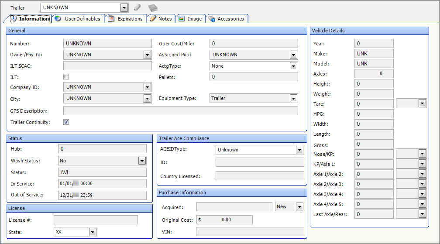Open the New condition dropdown beside Acquired

coord(299,207)
